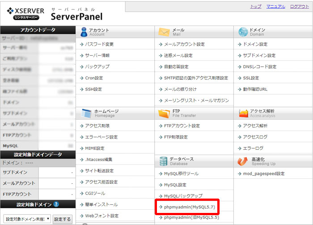Open phpmyadmin(MySQL5.7)
313x225 pixels.
(190, 207)
